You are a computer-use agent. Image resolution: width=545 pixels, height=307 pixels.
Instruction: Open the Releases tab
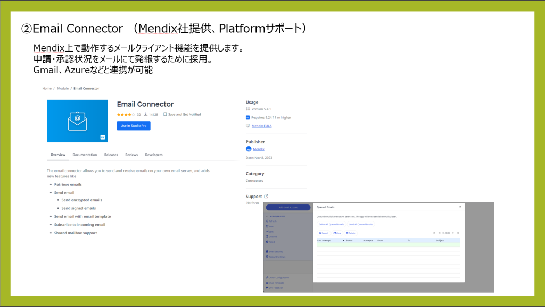click(x=111, y=155)
